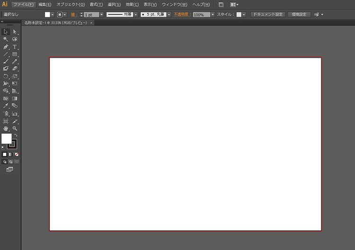Screen dimensions: 355x250
Task: Set paint mode to Color
Action: [x=5, y=155]
